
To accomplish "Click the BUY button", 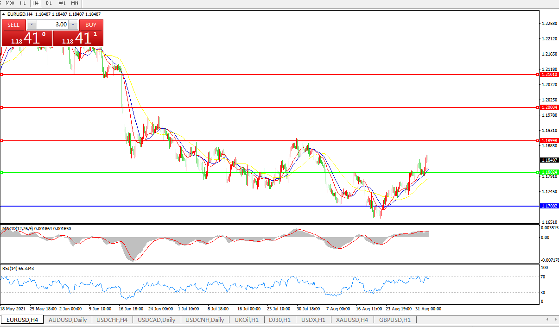I will pyautogui.click(x=91, y=25).
